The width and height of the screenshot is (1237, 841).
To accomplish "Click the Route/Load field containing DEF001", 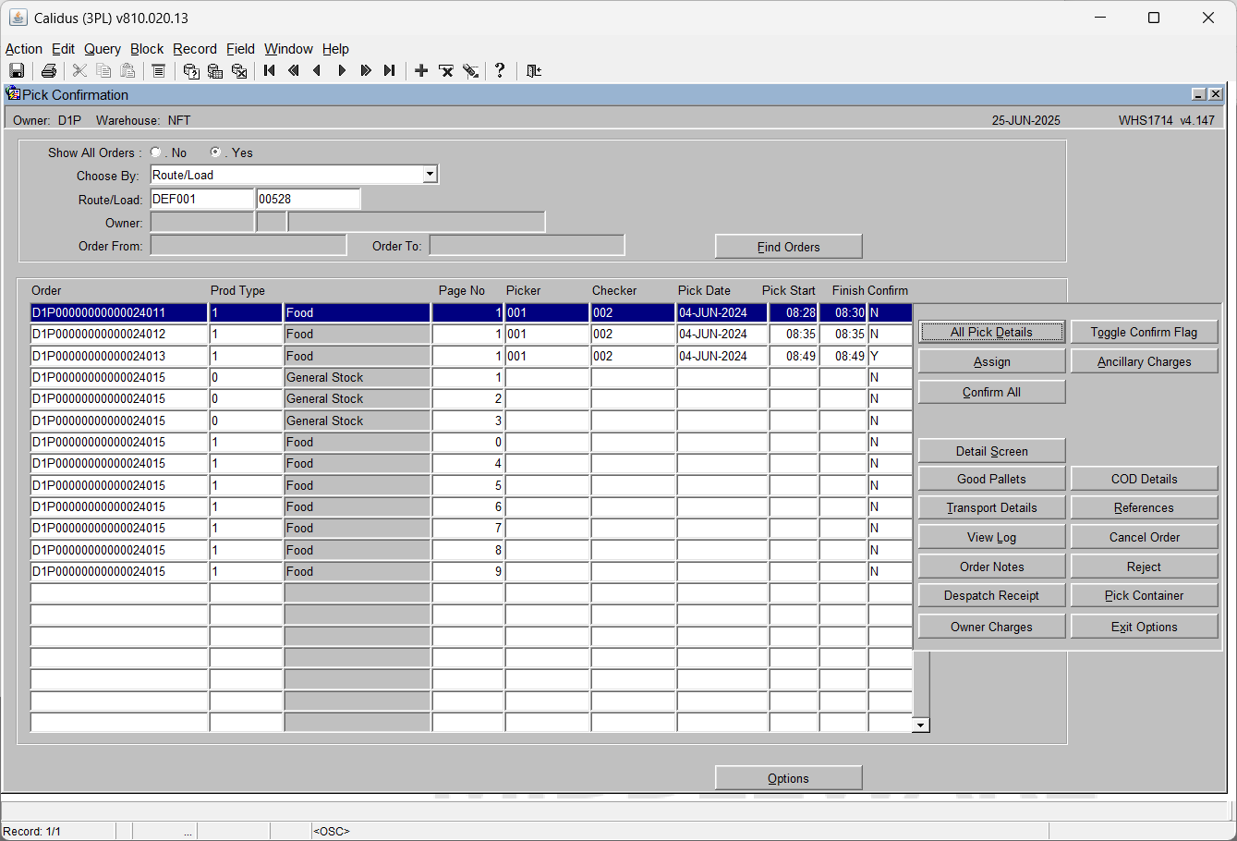I will (x=202, y=199).
